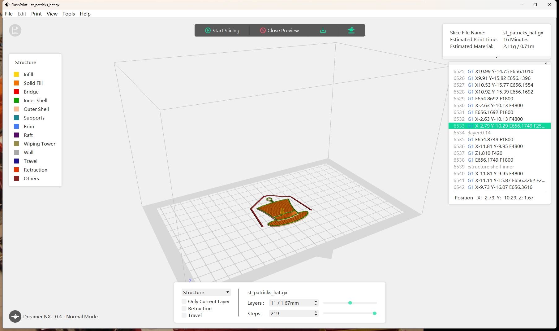The width and height of the screenshot is (559, 331).
Task: Select G-code line 6537 Z1.810
Action: (x=489, y=153)
